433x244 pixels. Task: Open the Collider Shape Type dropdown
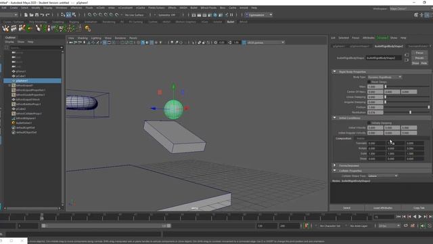(x=382, y=176)
